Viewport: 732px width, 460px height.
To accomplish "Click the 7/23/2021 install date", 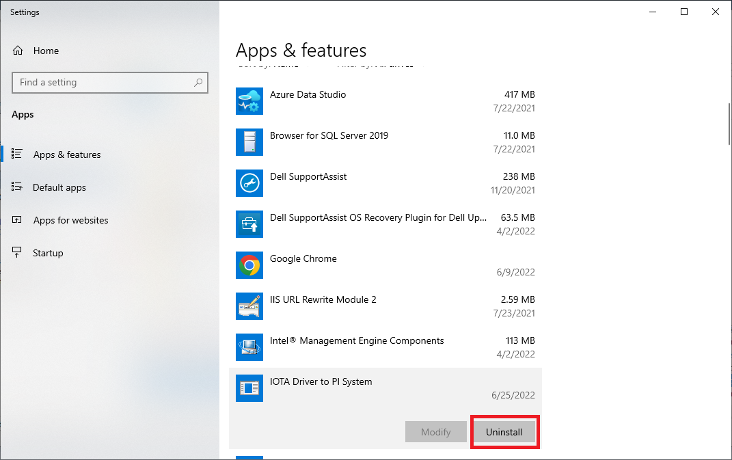I will pos(514,313).
